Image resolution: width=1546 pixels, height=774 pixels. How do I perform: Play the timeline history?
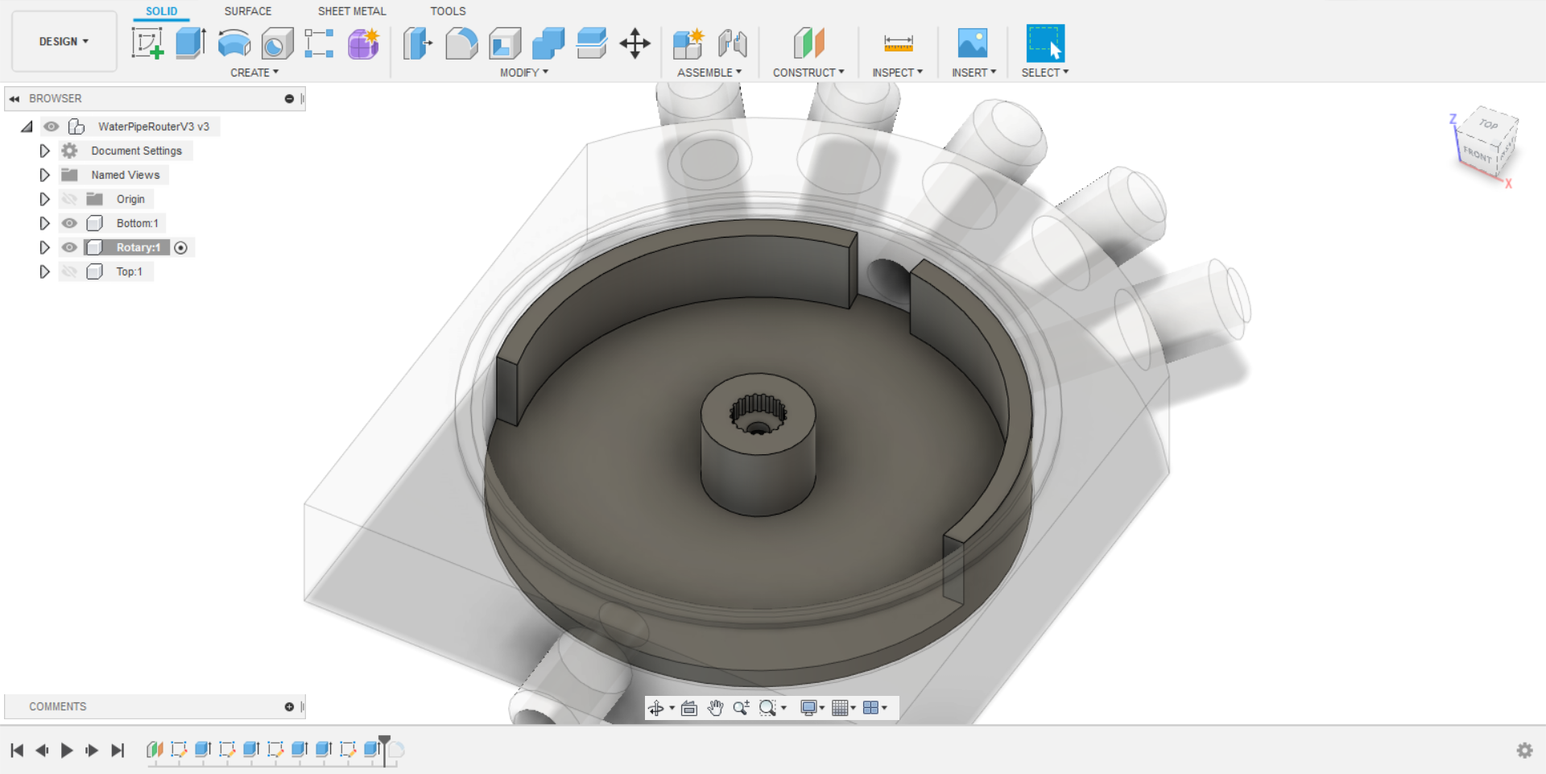pyautogui.click(x=67, y=751)
